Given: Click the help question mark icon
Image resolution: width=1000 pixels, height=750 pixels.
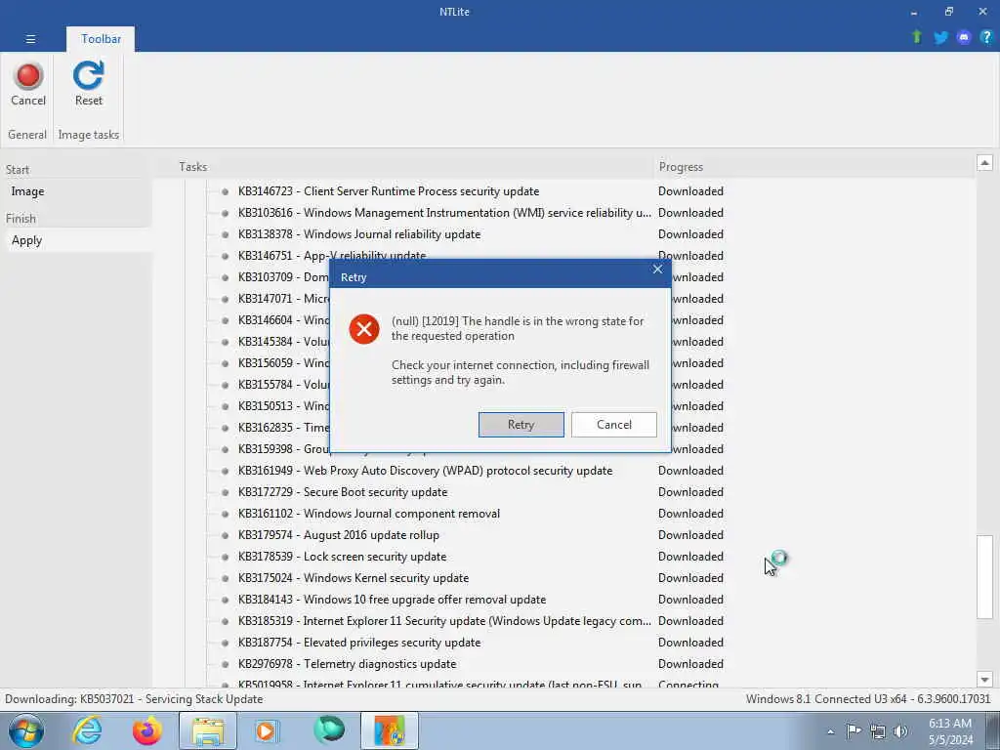Looking at the screenshot, I should click(x=986, y=38).
